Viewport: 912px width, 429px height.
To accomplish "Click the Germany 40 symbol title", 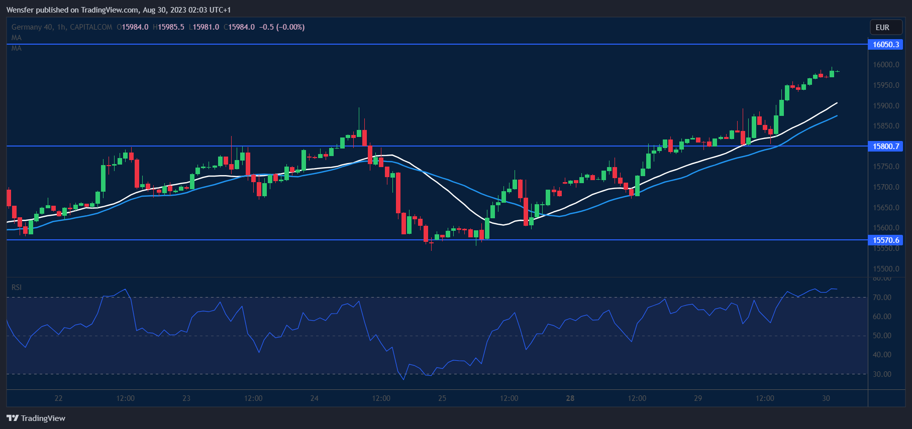I will coord(32,27).
